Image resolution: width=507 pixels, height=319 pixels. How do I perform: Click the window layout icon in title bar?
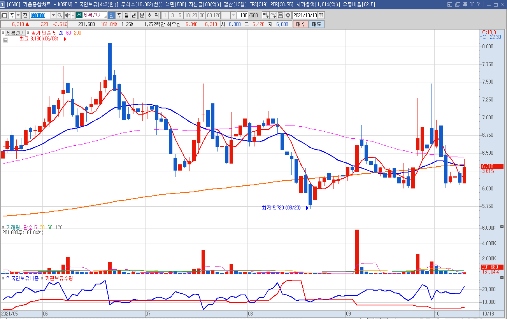click(x=449, y=4)
